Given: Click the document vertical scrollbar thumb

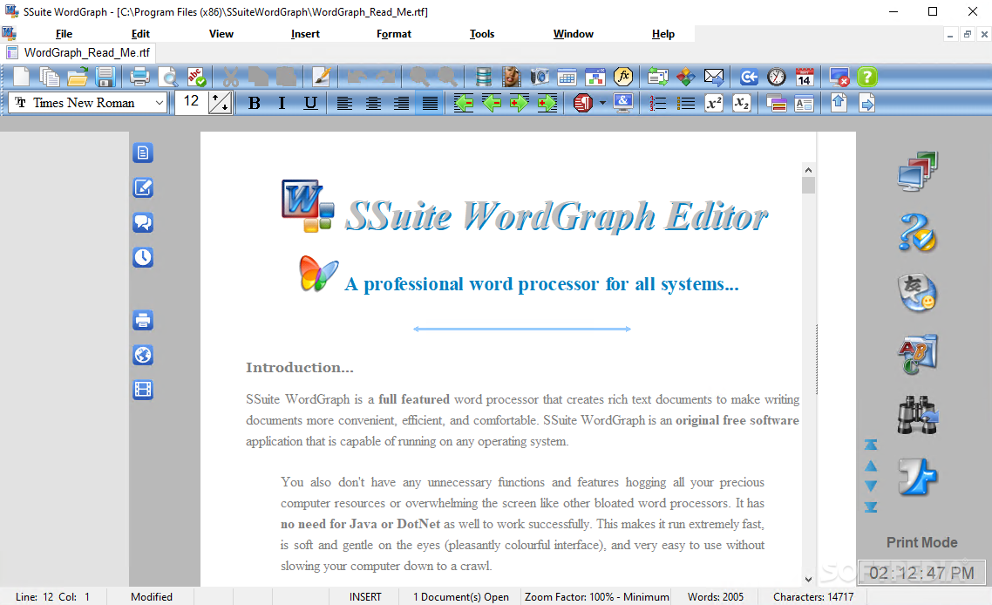Looking at the screenshot, I should click(808, 186).
